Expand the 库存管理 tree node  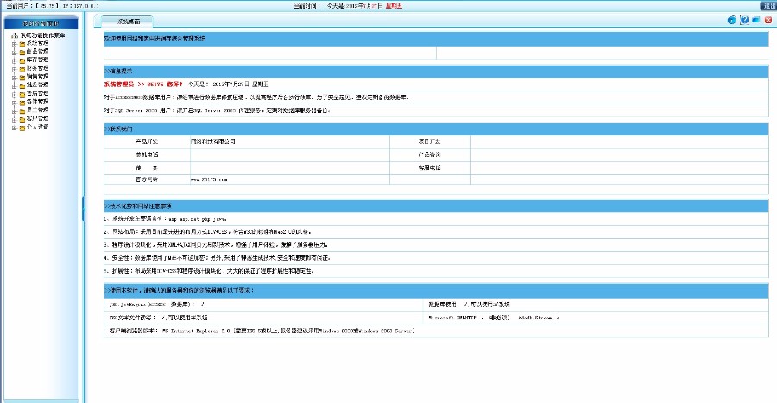[x=15, y=61]
